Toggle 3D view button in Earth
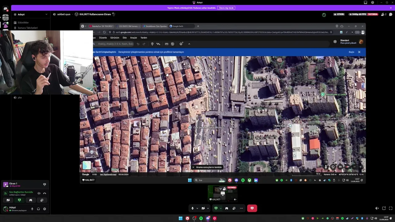395x222 pixels. (x=340, y=167)
